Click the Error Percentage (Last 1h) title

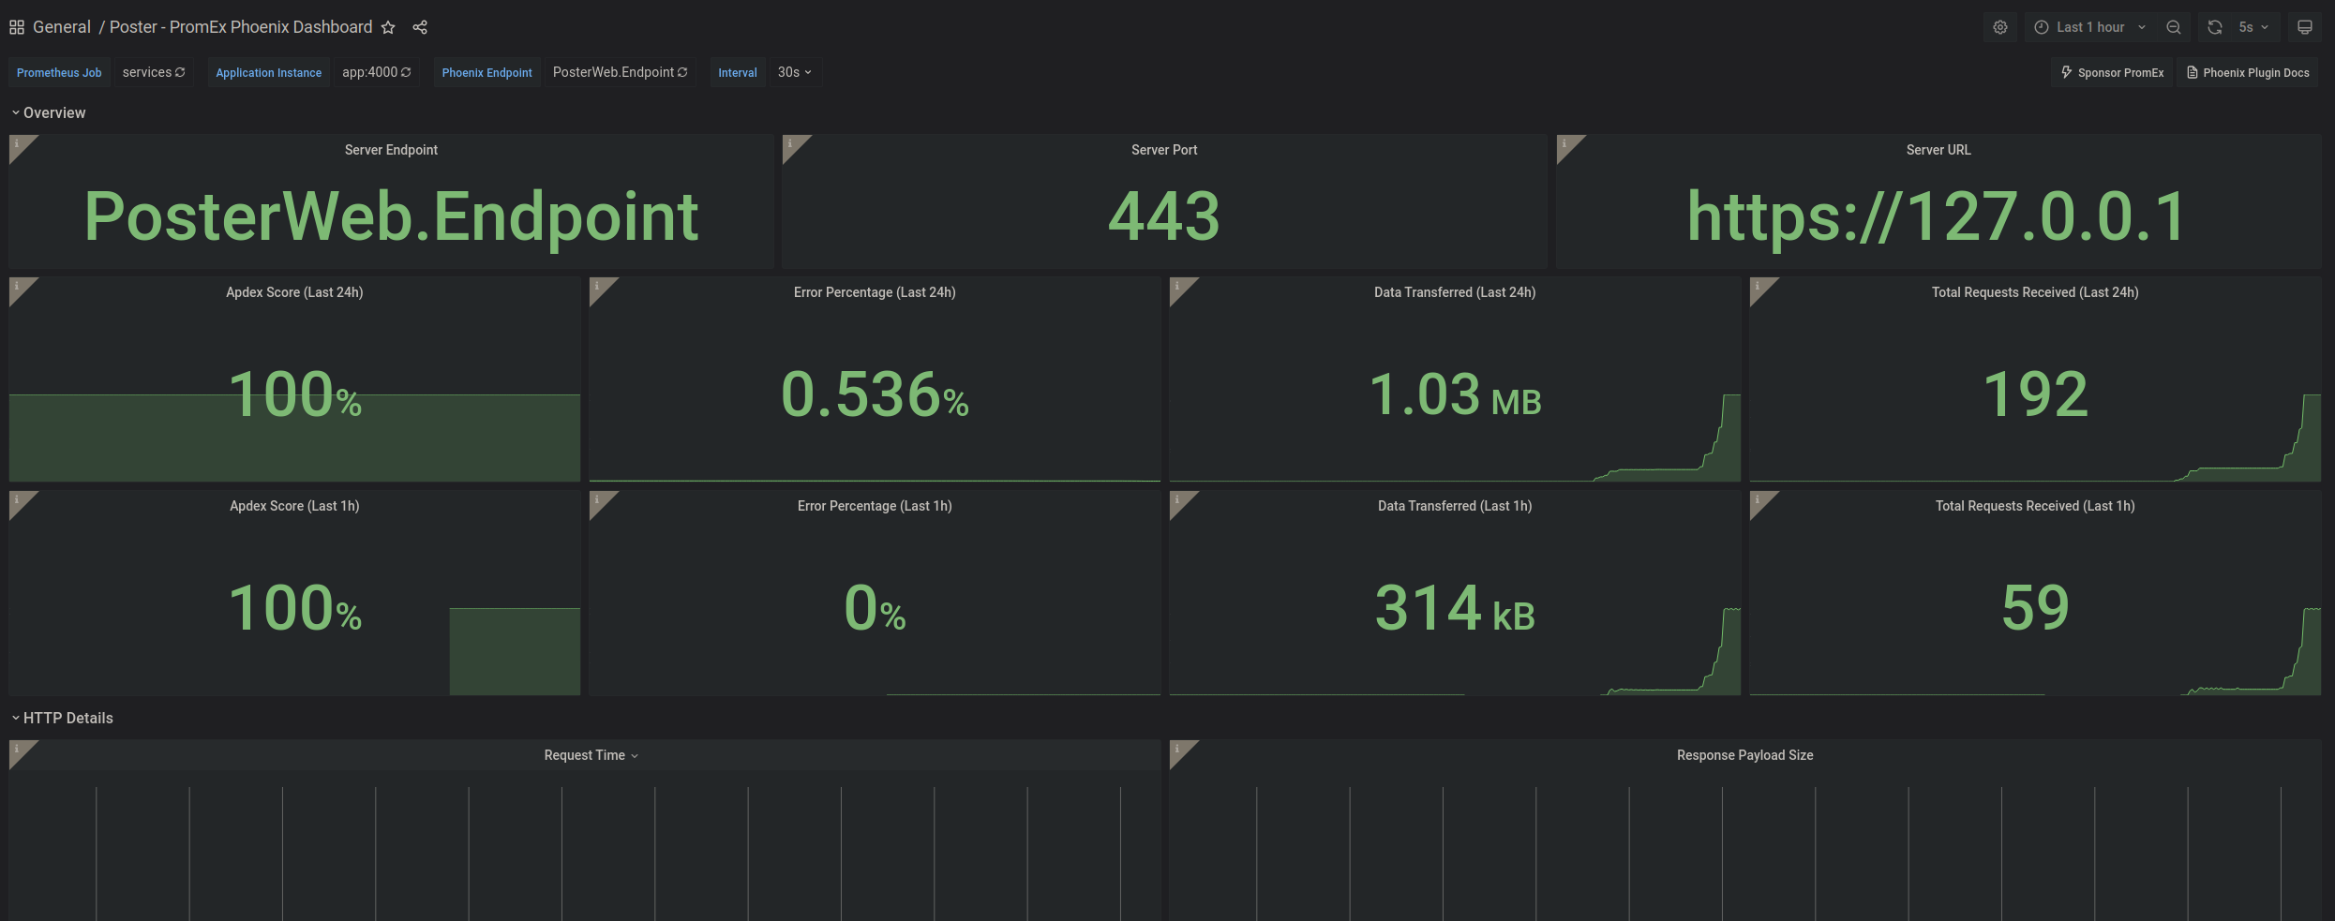[x=875, y=506]
